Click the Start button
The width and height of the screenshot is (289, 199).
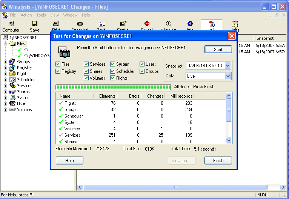click(218, 49)
